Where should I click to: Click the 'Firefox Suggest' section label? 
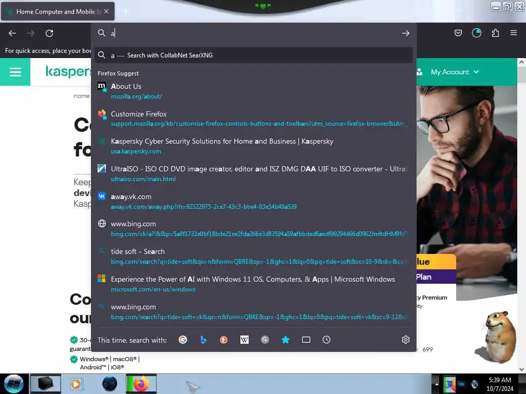(x=118, y=73)
